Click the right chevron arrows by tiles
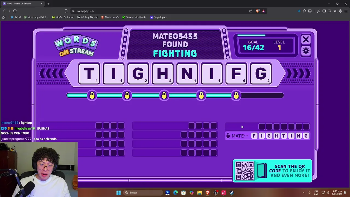 [x=298, y=74]
